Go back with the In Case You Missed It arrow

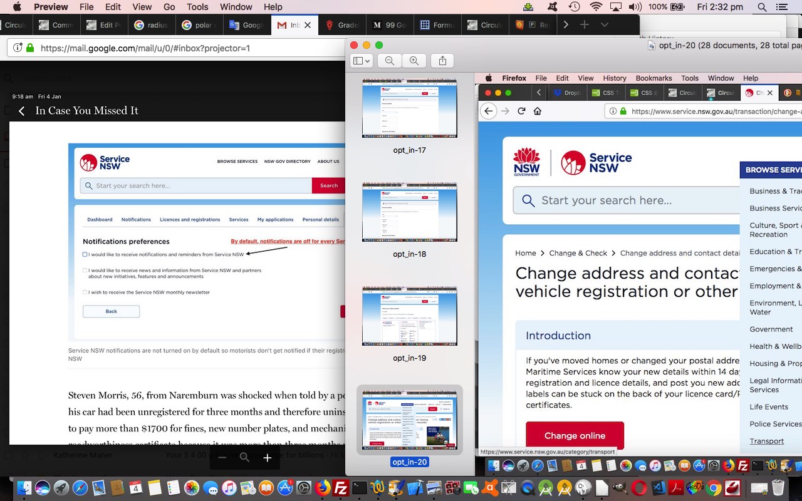21,111
